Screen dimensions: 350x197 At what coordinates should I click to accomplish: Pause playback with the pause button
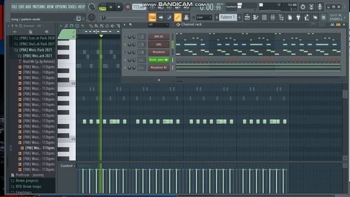[110, 7]
